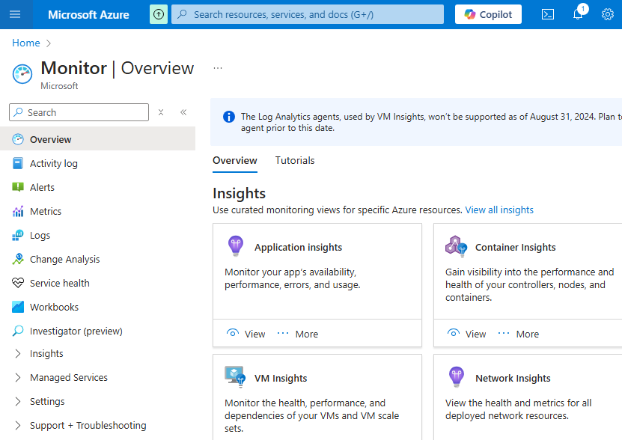Screen dimensions: 622x440
Task: Click the Workbooks icon
Action: 18,307
